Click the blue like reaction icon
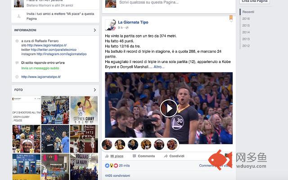 [107, 166]
